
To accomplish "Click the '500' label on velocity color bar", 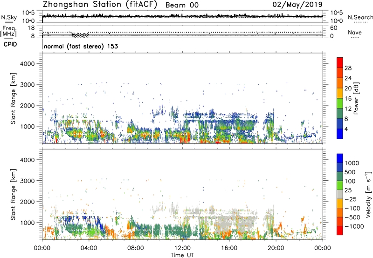I will [350, 172].
